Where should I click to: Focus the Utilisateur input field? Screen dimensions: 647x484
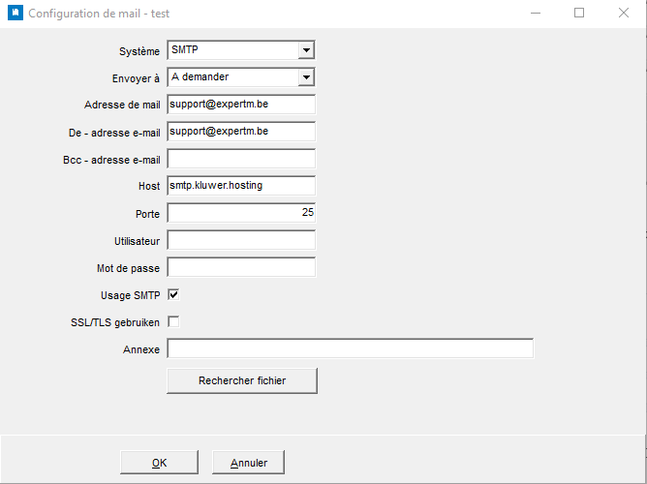(241, 240)
